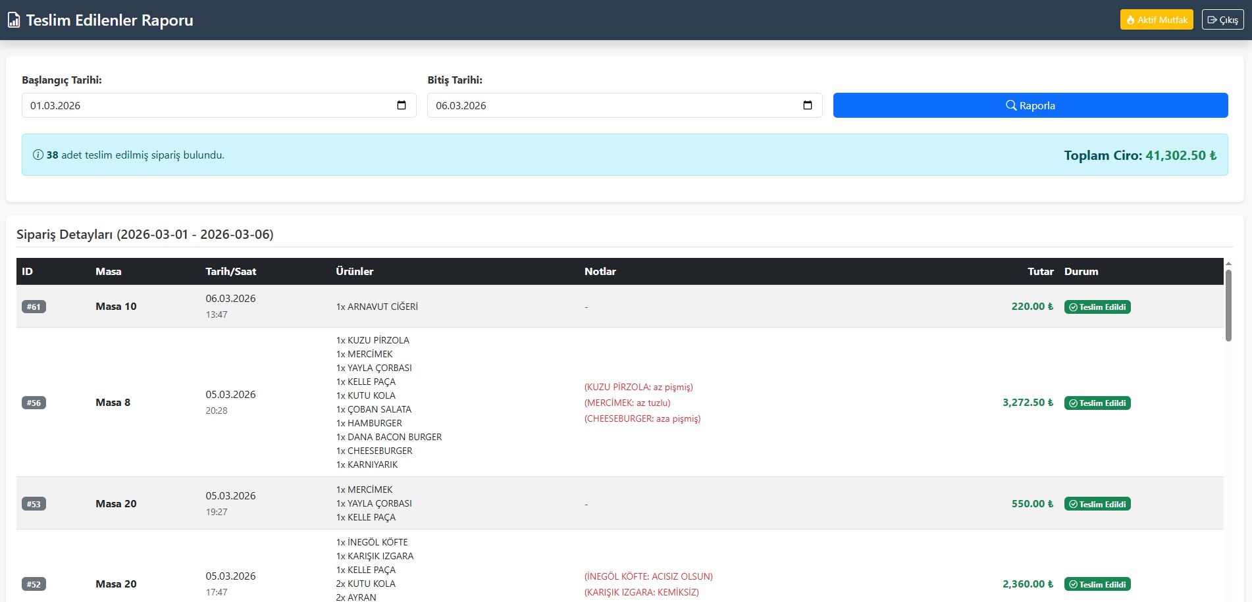
Task: Click the Teslim Edildi badge for order #53
Action: click(x=1097, y=505)
